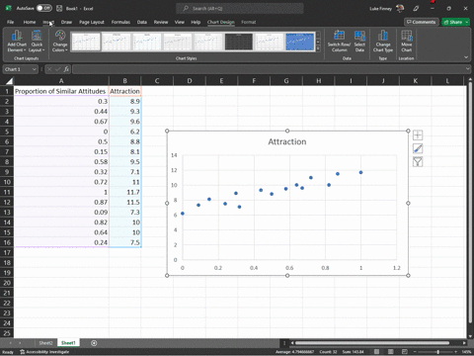The width and height of the screenshot is (474, 356).
Task: Click cell 'Proportion of Similar Attitudes'
Action: click(x=61, y=91)
